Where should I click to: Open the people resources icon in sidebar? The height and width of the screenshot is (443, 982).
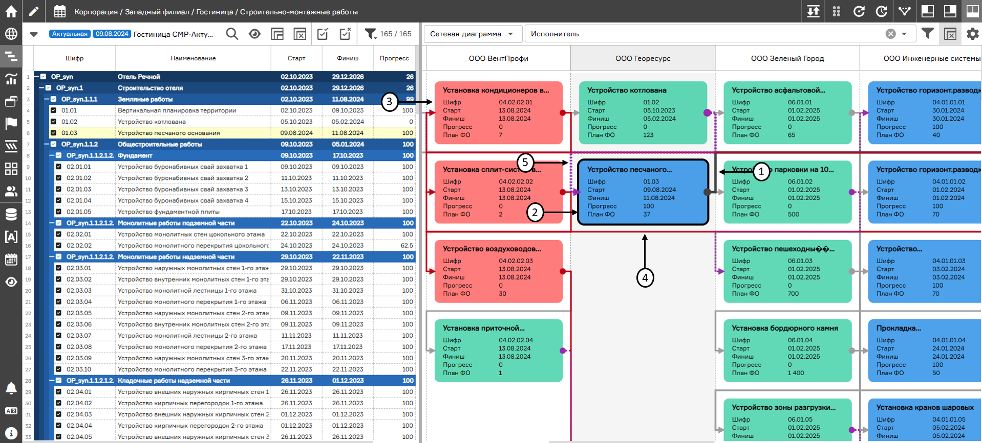point(11,191)
